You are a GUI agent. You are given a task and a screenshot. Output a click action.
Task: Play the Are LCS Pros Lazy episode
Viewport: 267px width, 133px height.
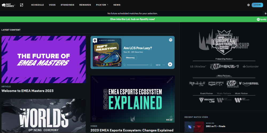(x=170, y=64)
